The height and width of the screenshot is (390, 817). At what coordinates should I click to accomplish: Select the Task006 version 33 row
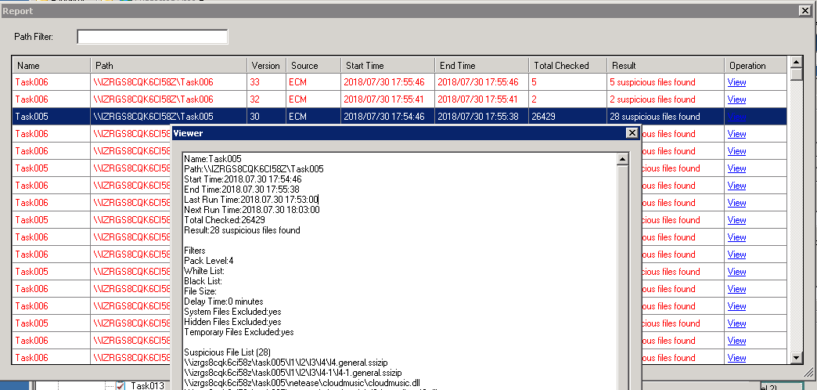(157, 82)
